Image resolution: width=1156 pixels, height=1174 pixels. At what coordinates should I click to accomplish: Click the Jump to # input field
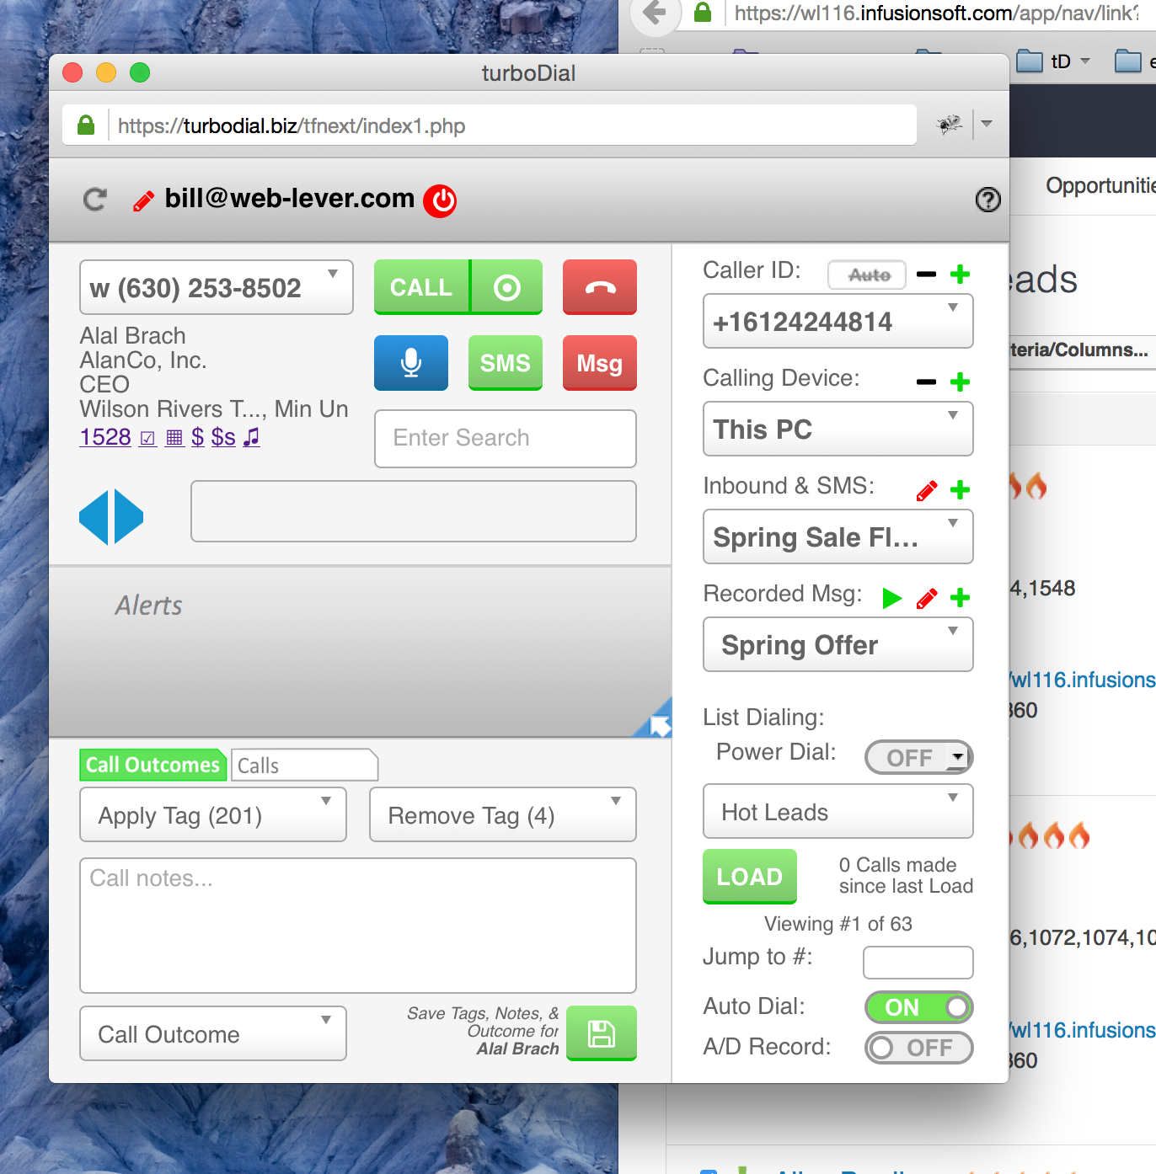pos(918,963)
